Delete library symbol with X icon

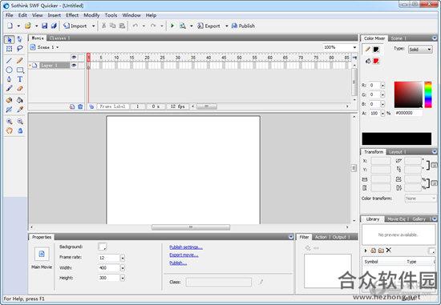(x=389, y=251)
